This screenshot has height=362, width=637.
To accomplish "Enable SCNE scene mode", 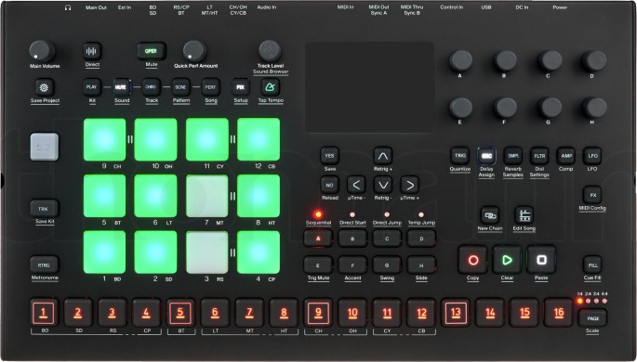I will coord(180,87).
